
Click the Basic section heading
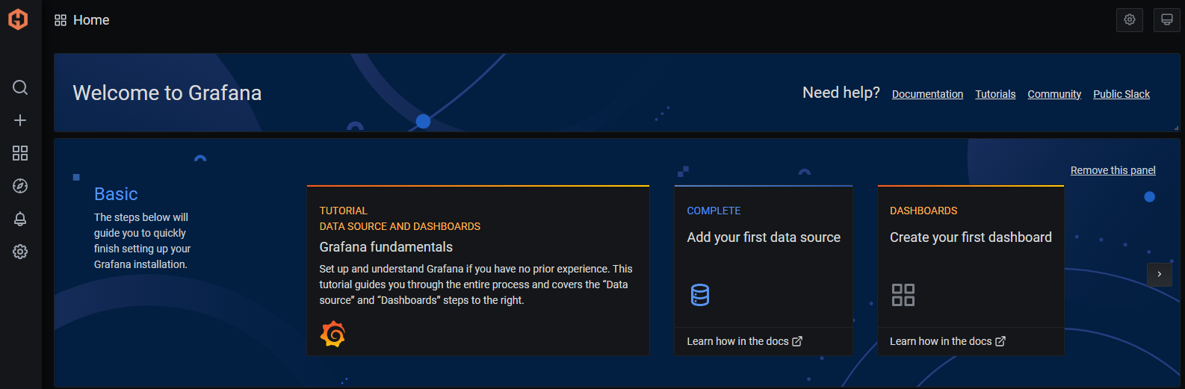pyautogui.click(x=116, y=194)
